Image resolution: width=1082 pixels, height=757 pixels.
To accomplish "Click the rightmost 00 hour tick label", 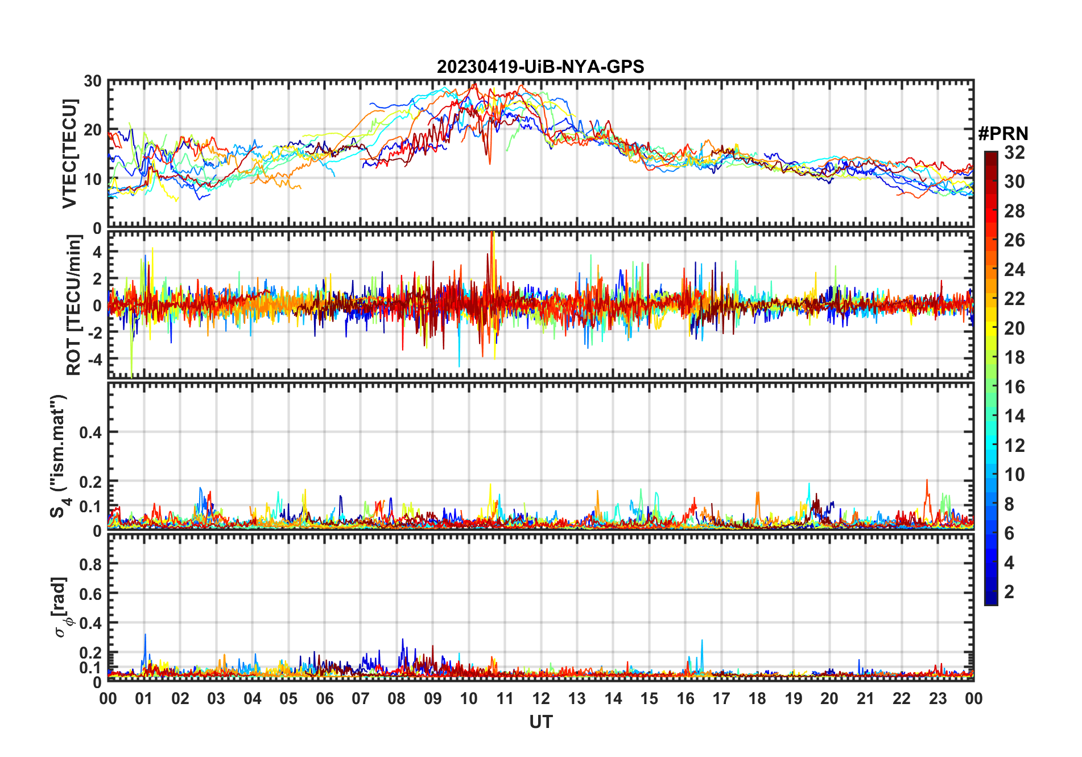I will point(973,699).
